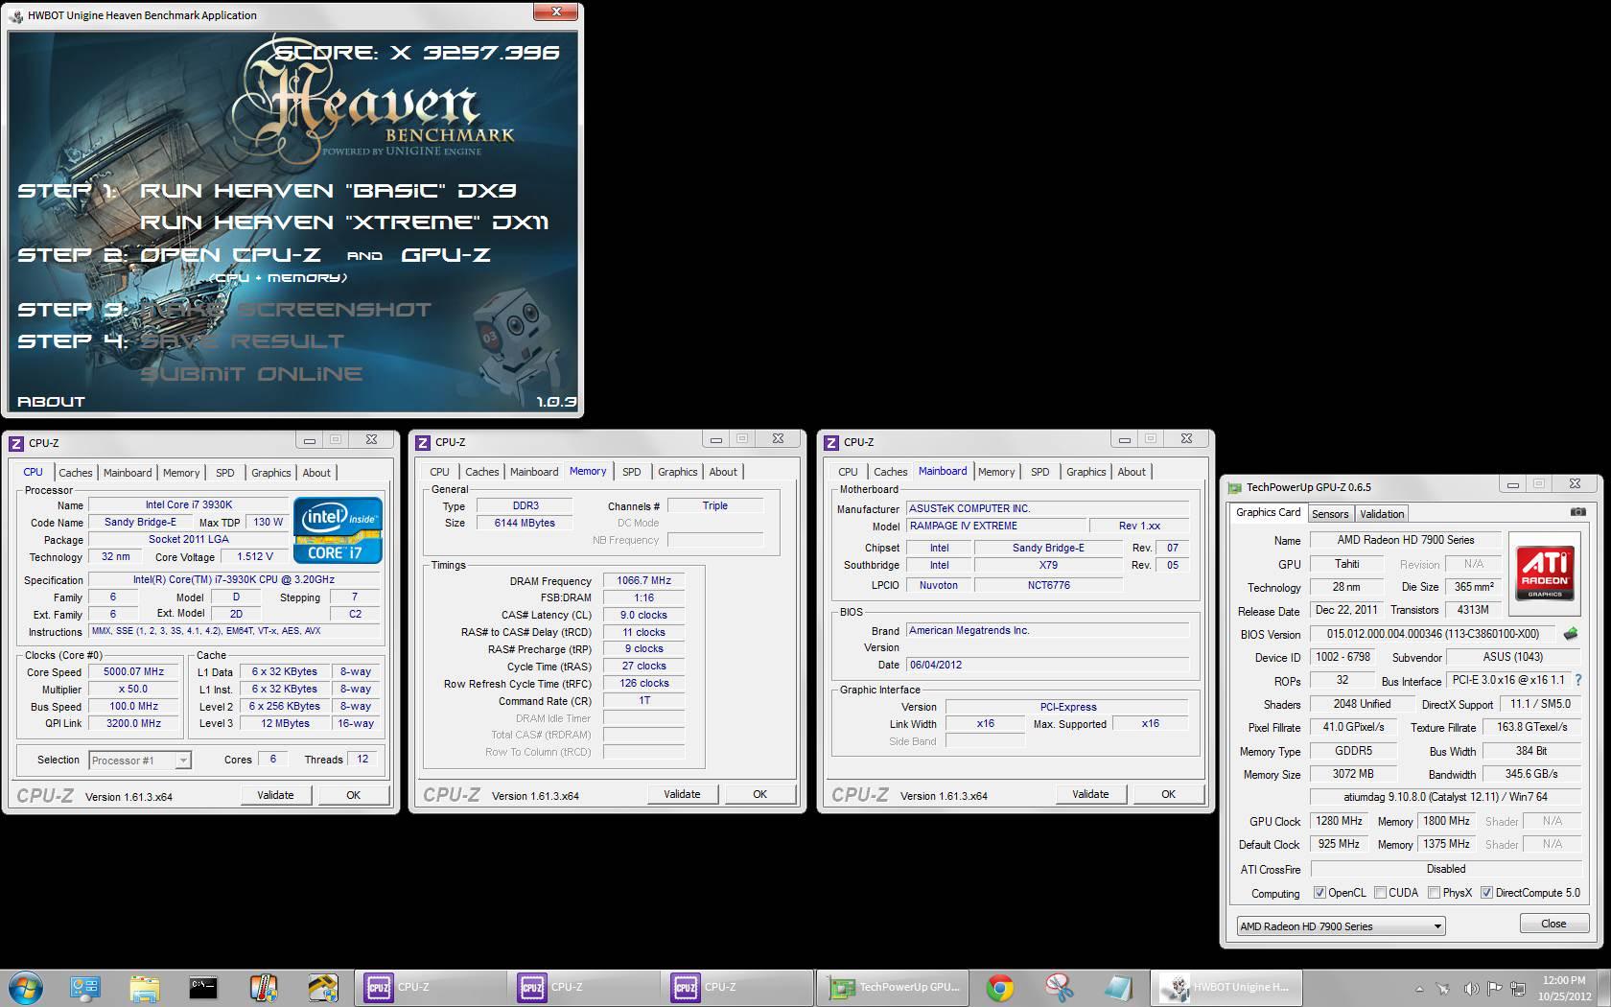
Task: Open CPU tab in the CPU-Z Mainboard window
Action: click(x=848, y=472)
